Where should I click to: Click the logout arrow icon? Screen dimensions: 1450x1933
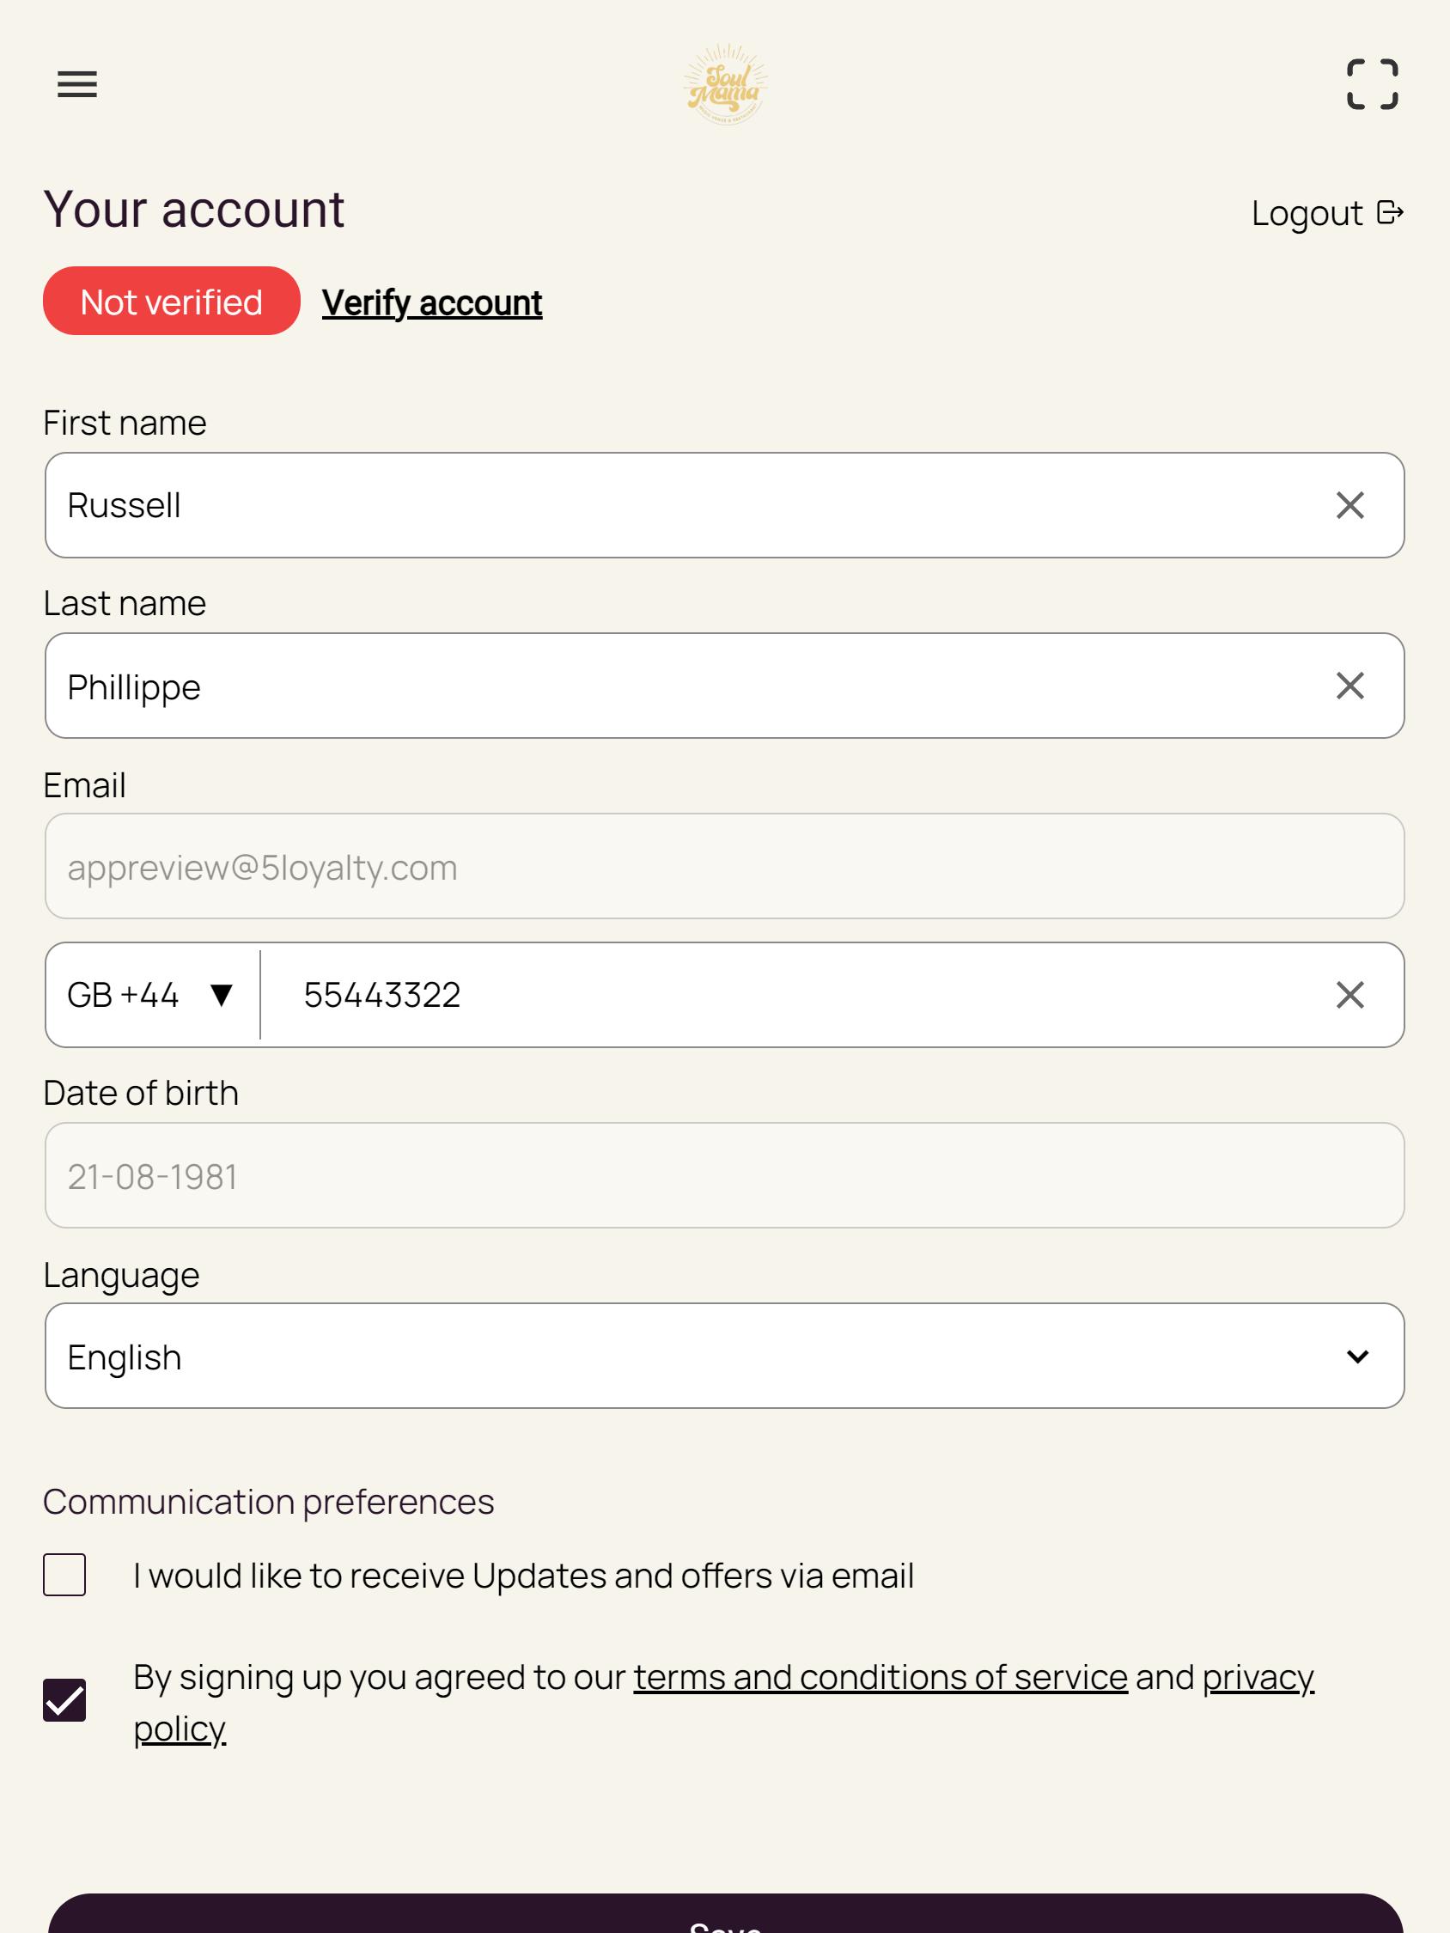point(1390,212)
